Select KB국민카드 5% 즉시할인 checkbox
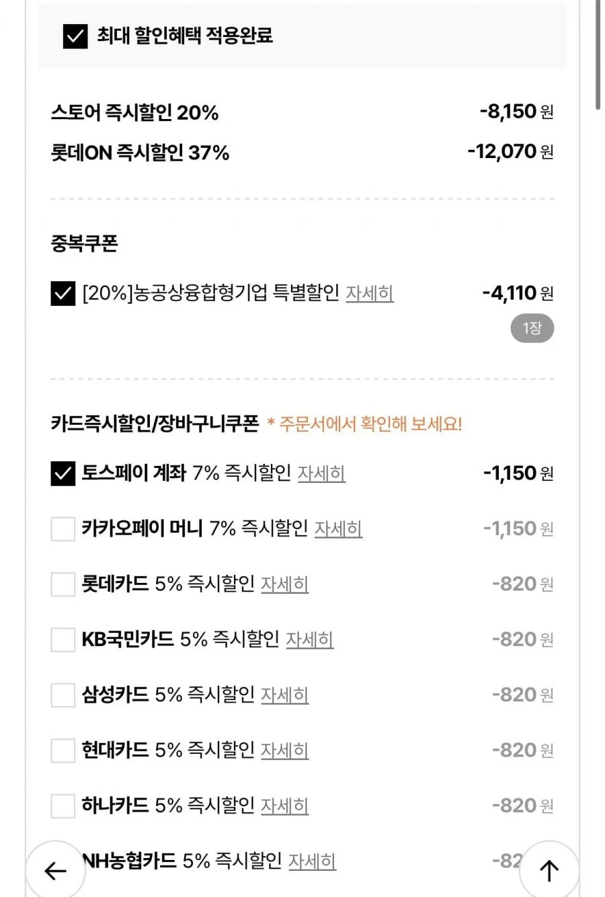 [63, 639]
